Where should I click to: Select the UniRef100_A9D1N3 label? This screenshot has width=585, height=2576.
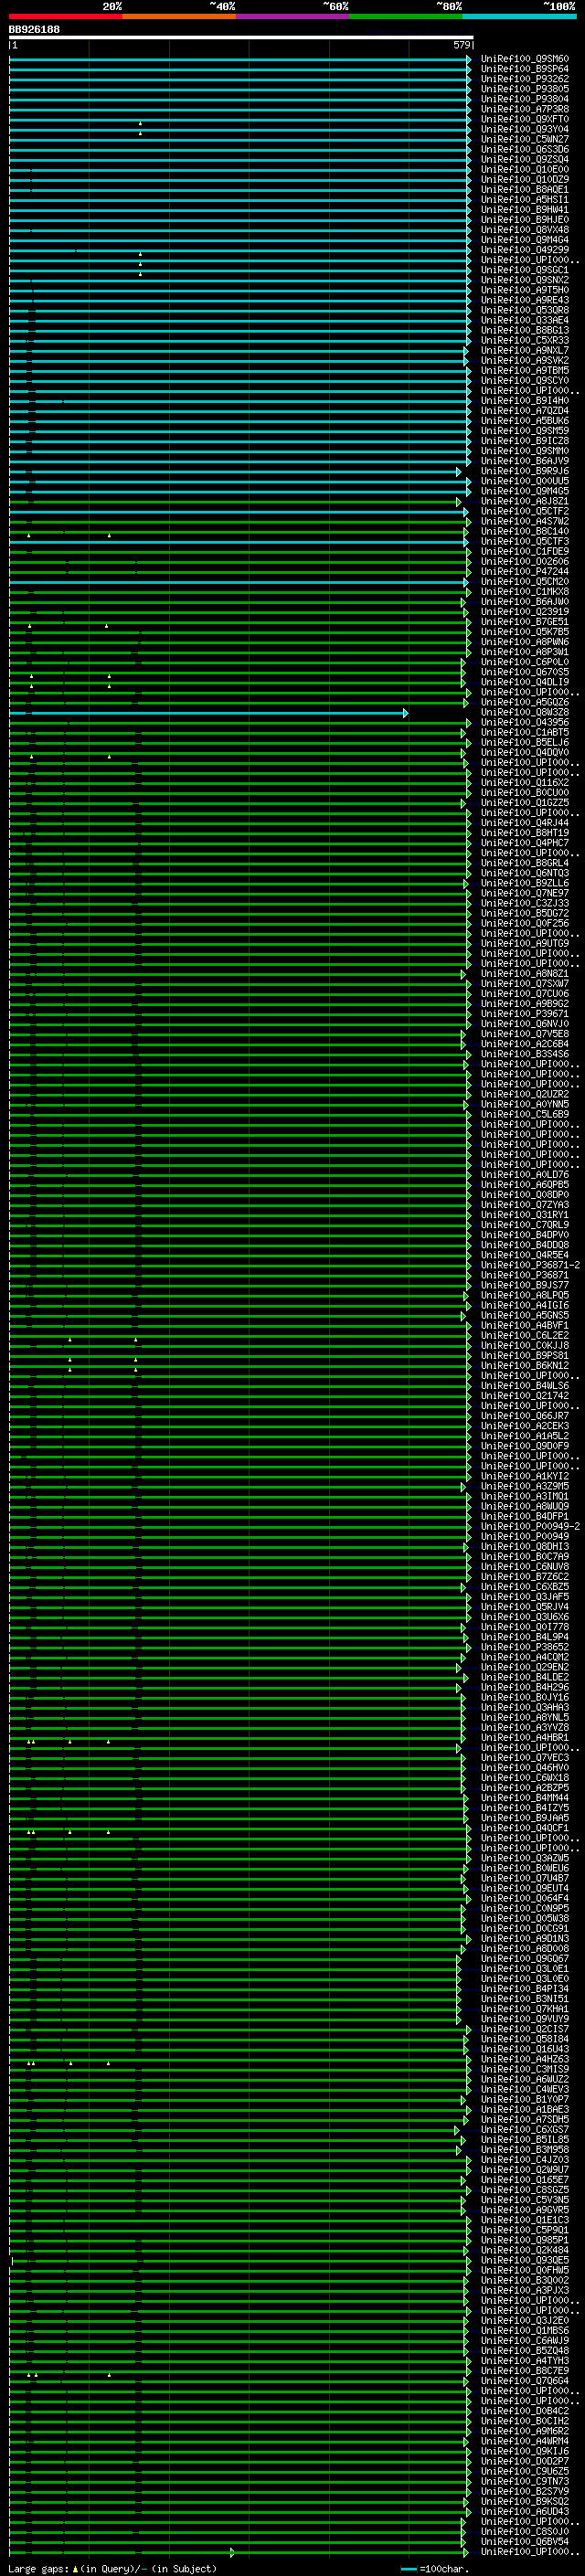tap(524, 1939)
